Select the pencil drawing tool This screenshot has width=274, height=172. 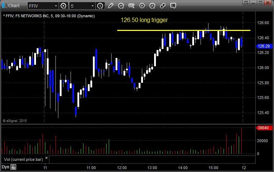(x=111, y=6)
